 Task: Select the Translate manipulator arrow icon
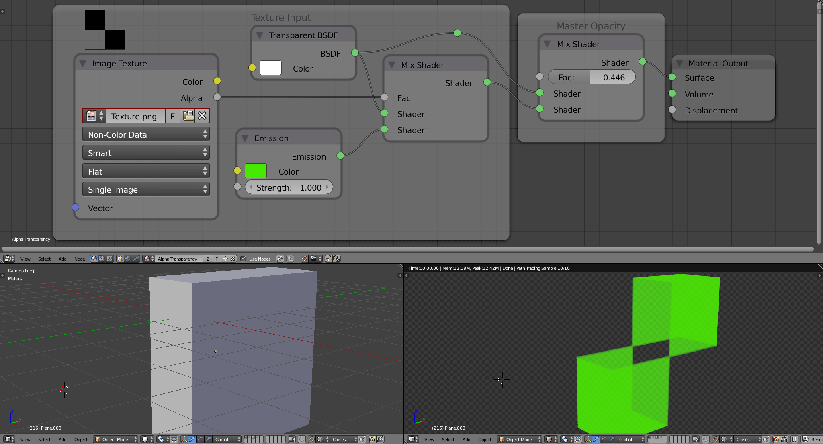[x=192, y=439]
